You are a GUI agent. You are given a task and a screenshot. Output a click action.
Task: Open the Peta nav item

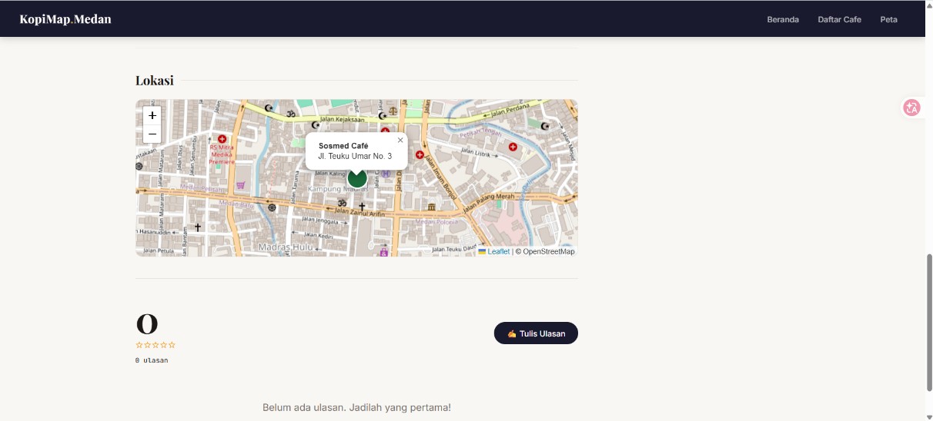888,19
